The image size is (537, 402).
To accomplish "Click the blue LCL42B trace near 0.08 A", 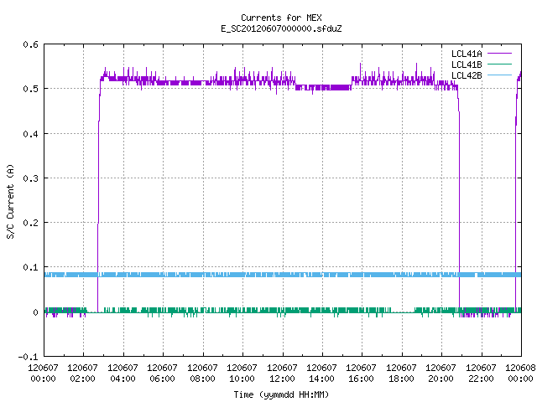I will 283,275.
